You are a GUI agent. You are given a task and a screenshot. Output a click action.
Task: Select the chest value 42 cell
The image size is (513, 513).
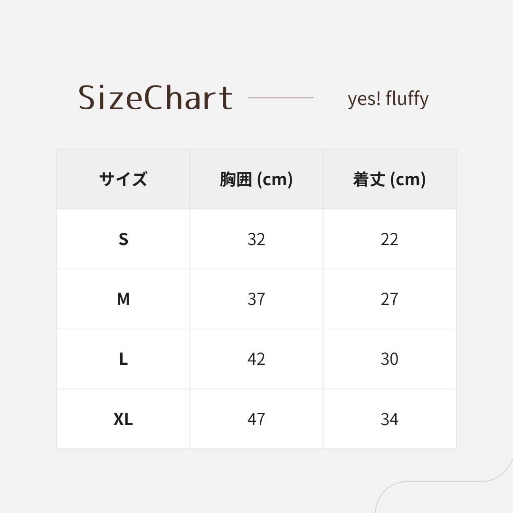coord(256,359)
